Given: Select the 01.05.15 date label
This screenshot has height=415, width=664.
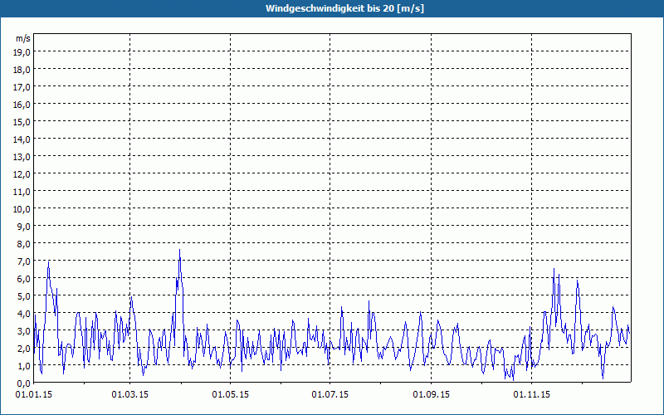Looking at the screenshot, I should (231, 393).
